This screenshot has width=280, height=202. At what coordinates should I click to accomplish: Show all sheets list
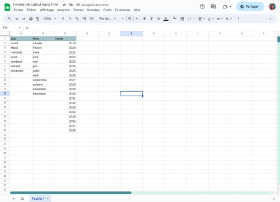22,199
